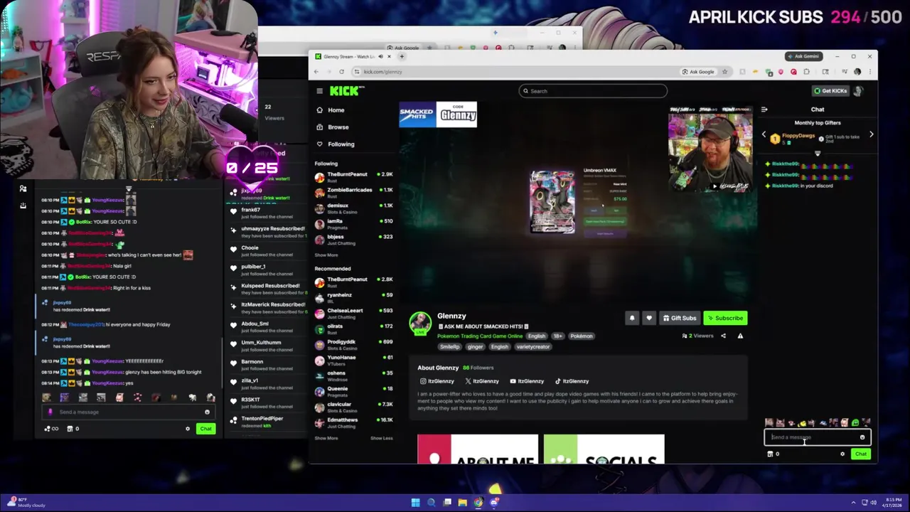
Task: Click Ask Google in address bar
Action: coord(698,71)
